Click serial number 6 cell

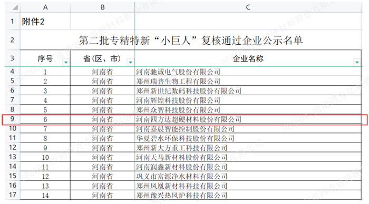45,119
